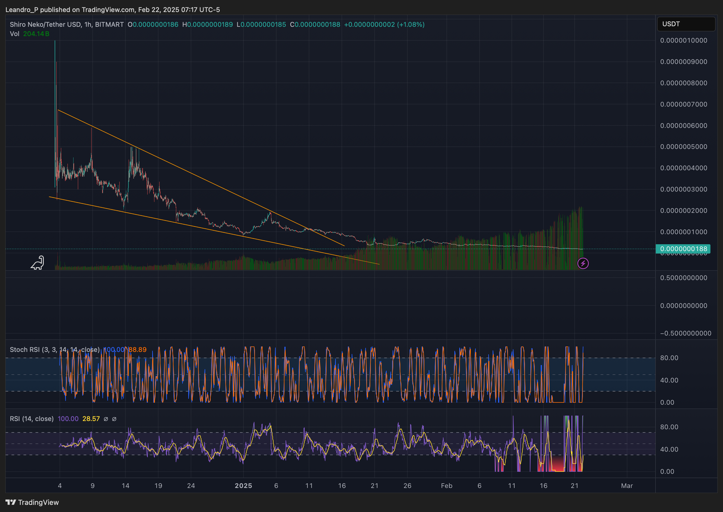Click '80.00' on the Stoch RSI scale
This screenshot has height=512, width=723.
click(669, 358)
